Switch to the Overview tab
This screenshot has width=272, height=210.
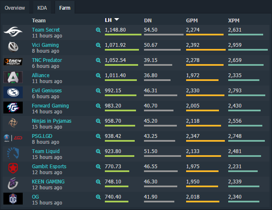(15, 8)
